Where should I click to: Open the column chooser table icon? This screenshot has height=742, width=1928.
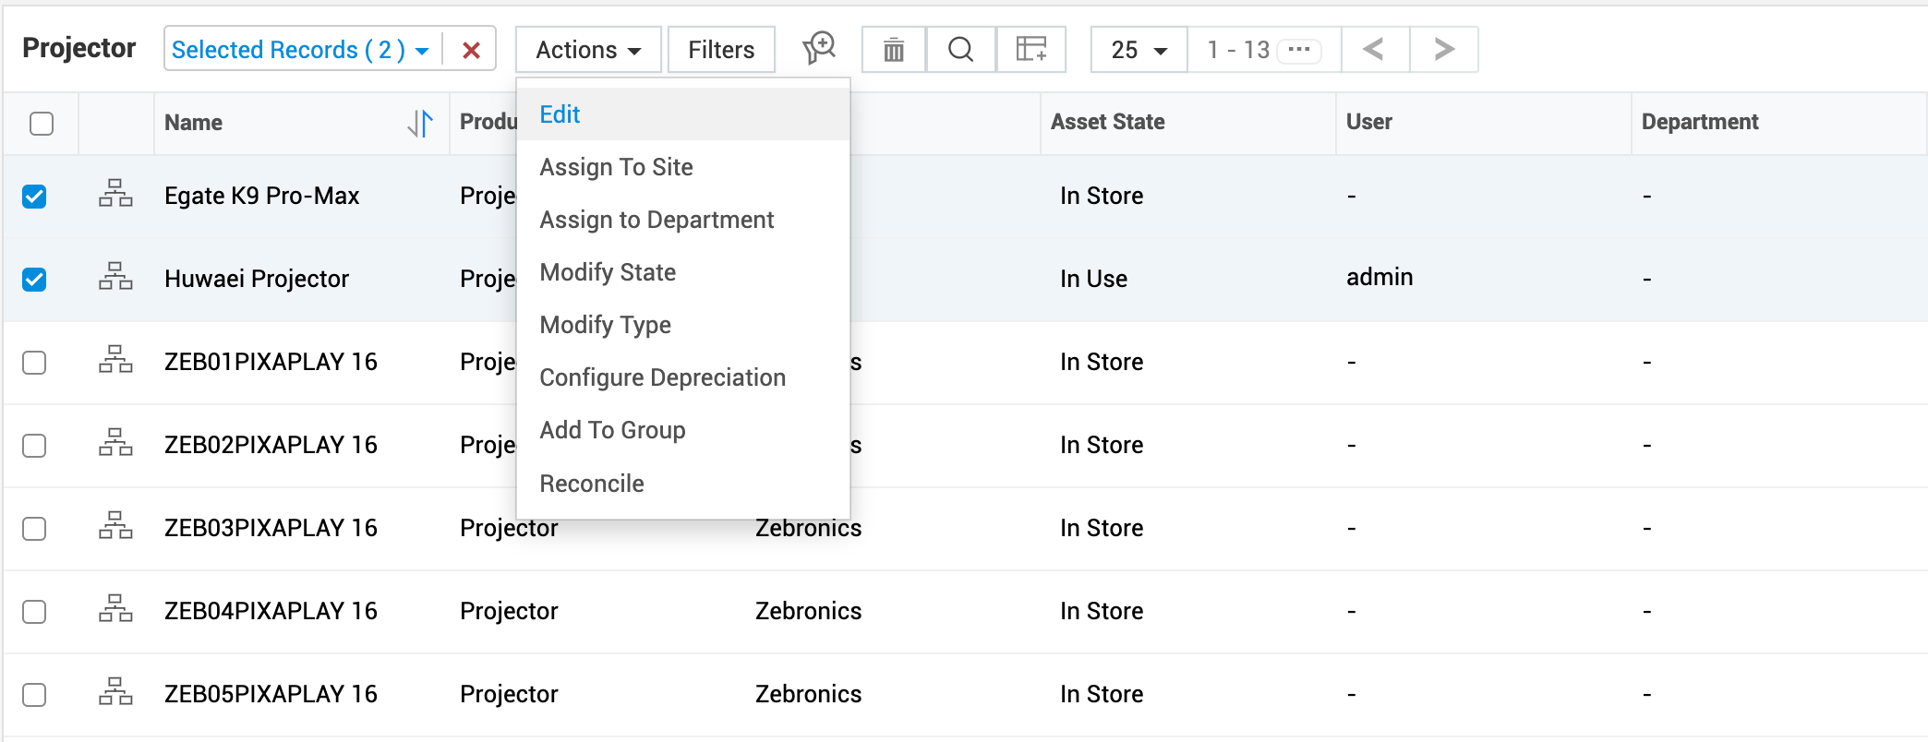tap(1030, 50)
